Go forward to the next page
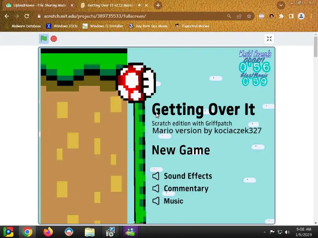Screen dimensions: 318x238 pos(17,16)
